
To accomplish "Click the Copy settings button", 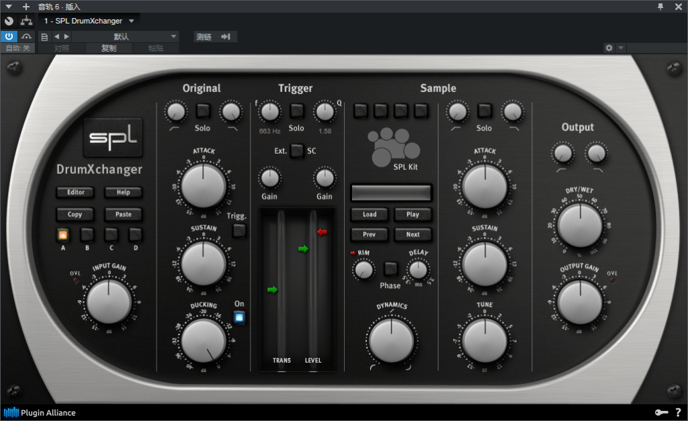I will (75, 214).
